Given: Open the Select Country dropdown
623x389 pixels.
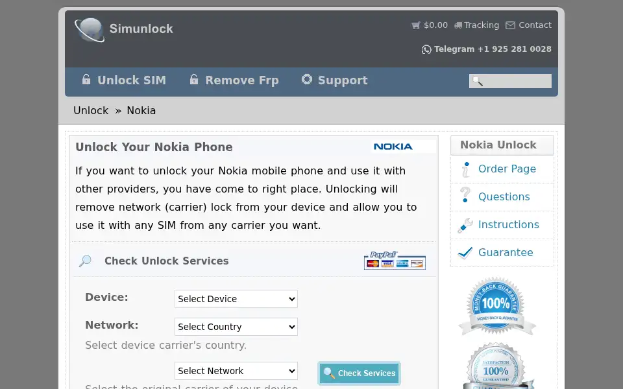Looking at the screenshot, I should tap(236, 327).
